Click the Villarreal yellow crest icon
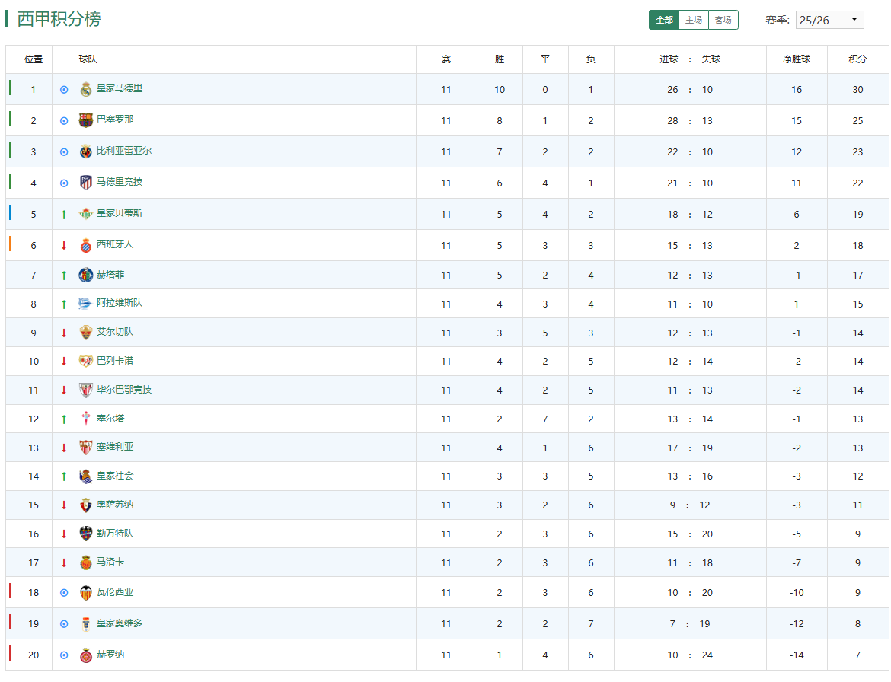 pyautogui.click(x=86, y=151)
